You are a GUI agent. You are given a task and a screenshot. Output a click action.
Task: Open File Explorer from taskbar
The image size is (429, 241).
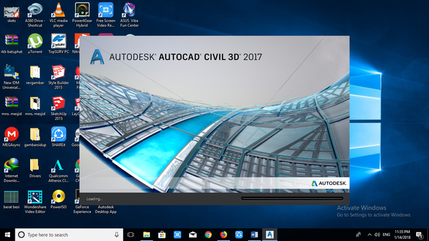[x=147, y=235]
